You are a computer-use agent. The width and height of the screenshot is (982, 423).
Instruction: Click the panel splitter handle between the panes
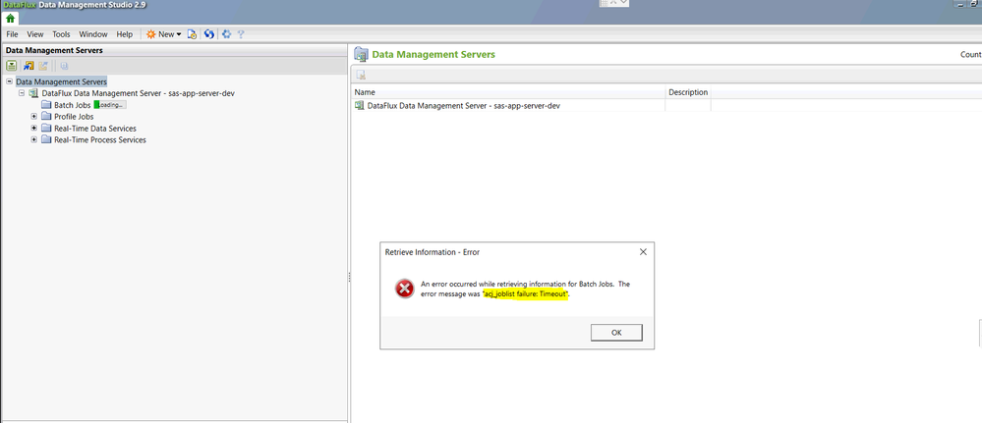[349, 277]
